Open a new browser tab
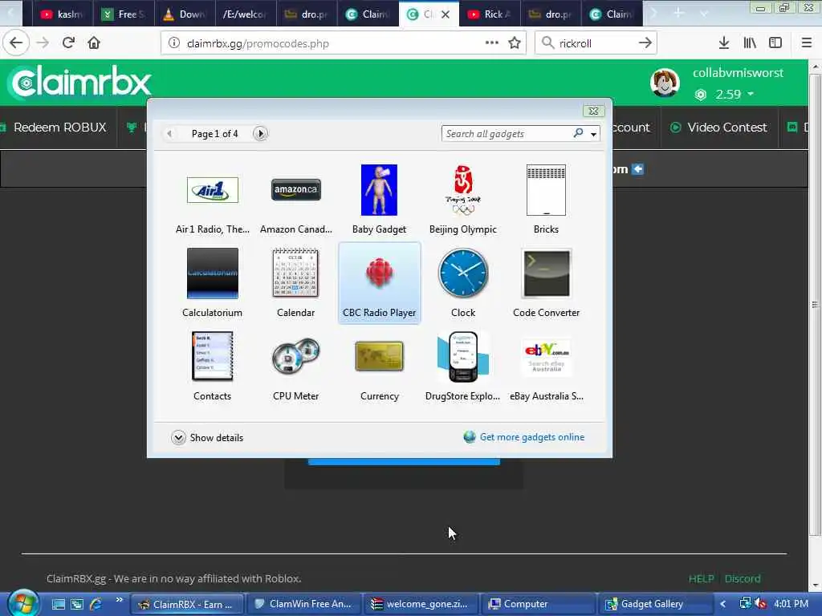The width and height of the screenshot is (822, 616). [678, 13]
